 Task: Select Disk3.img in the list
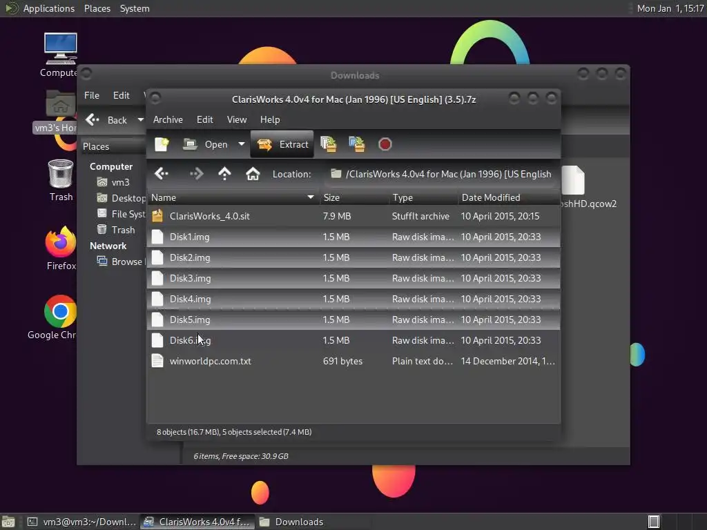pos(353,278)
